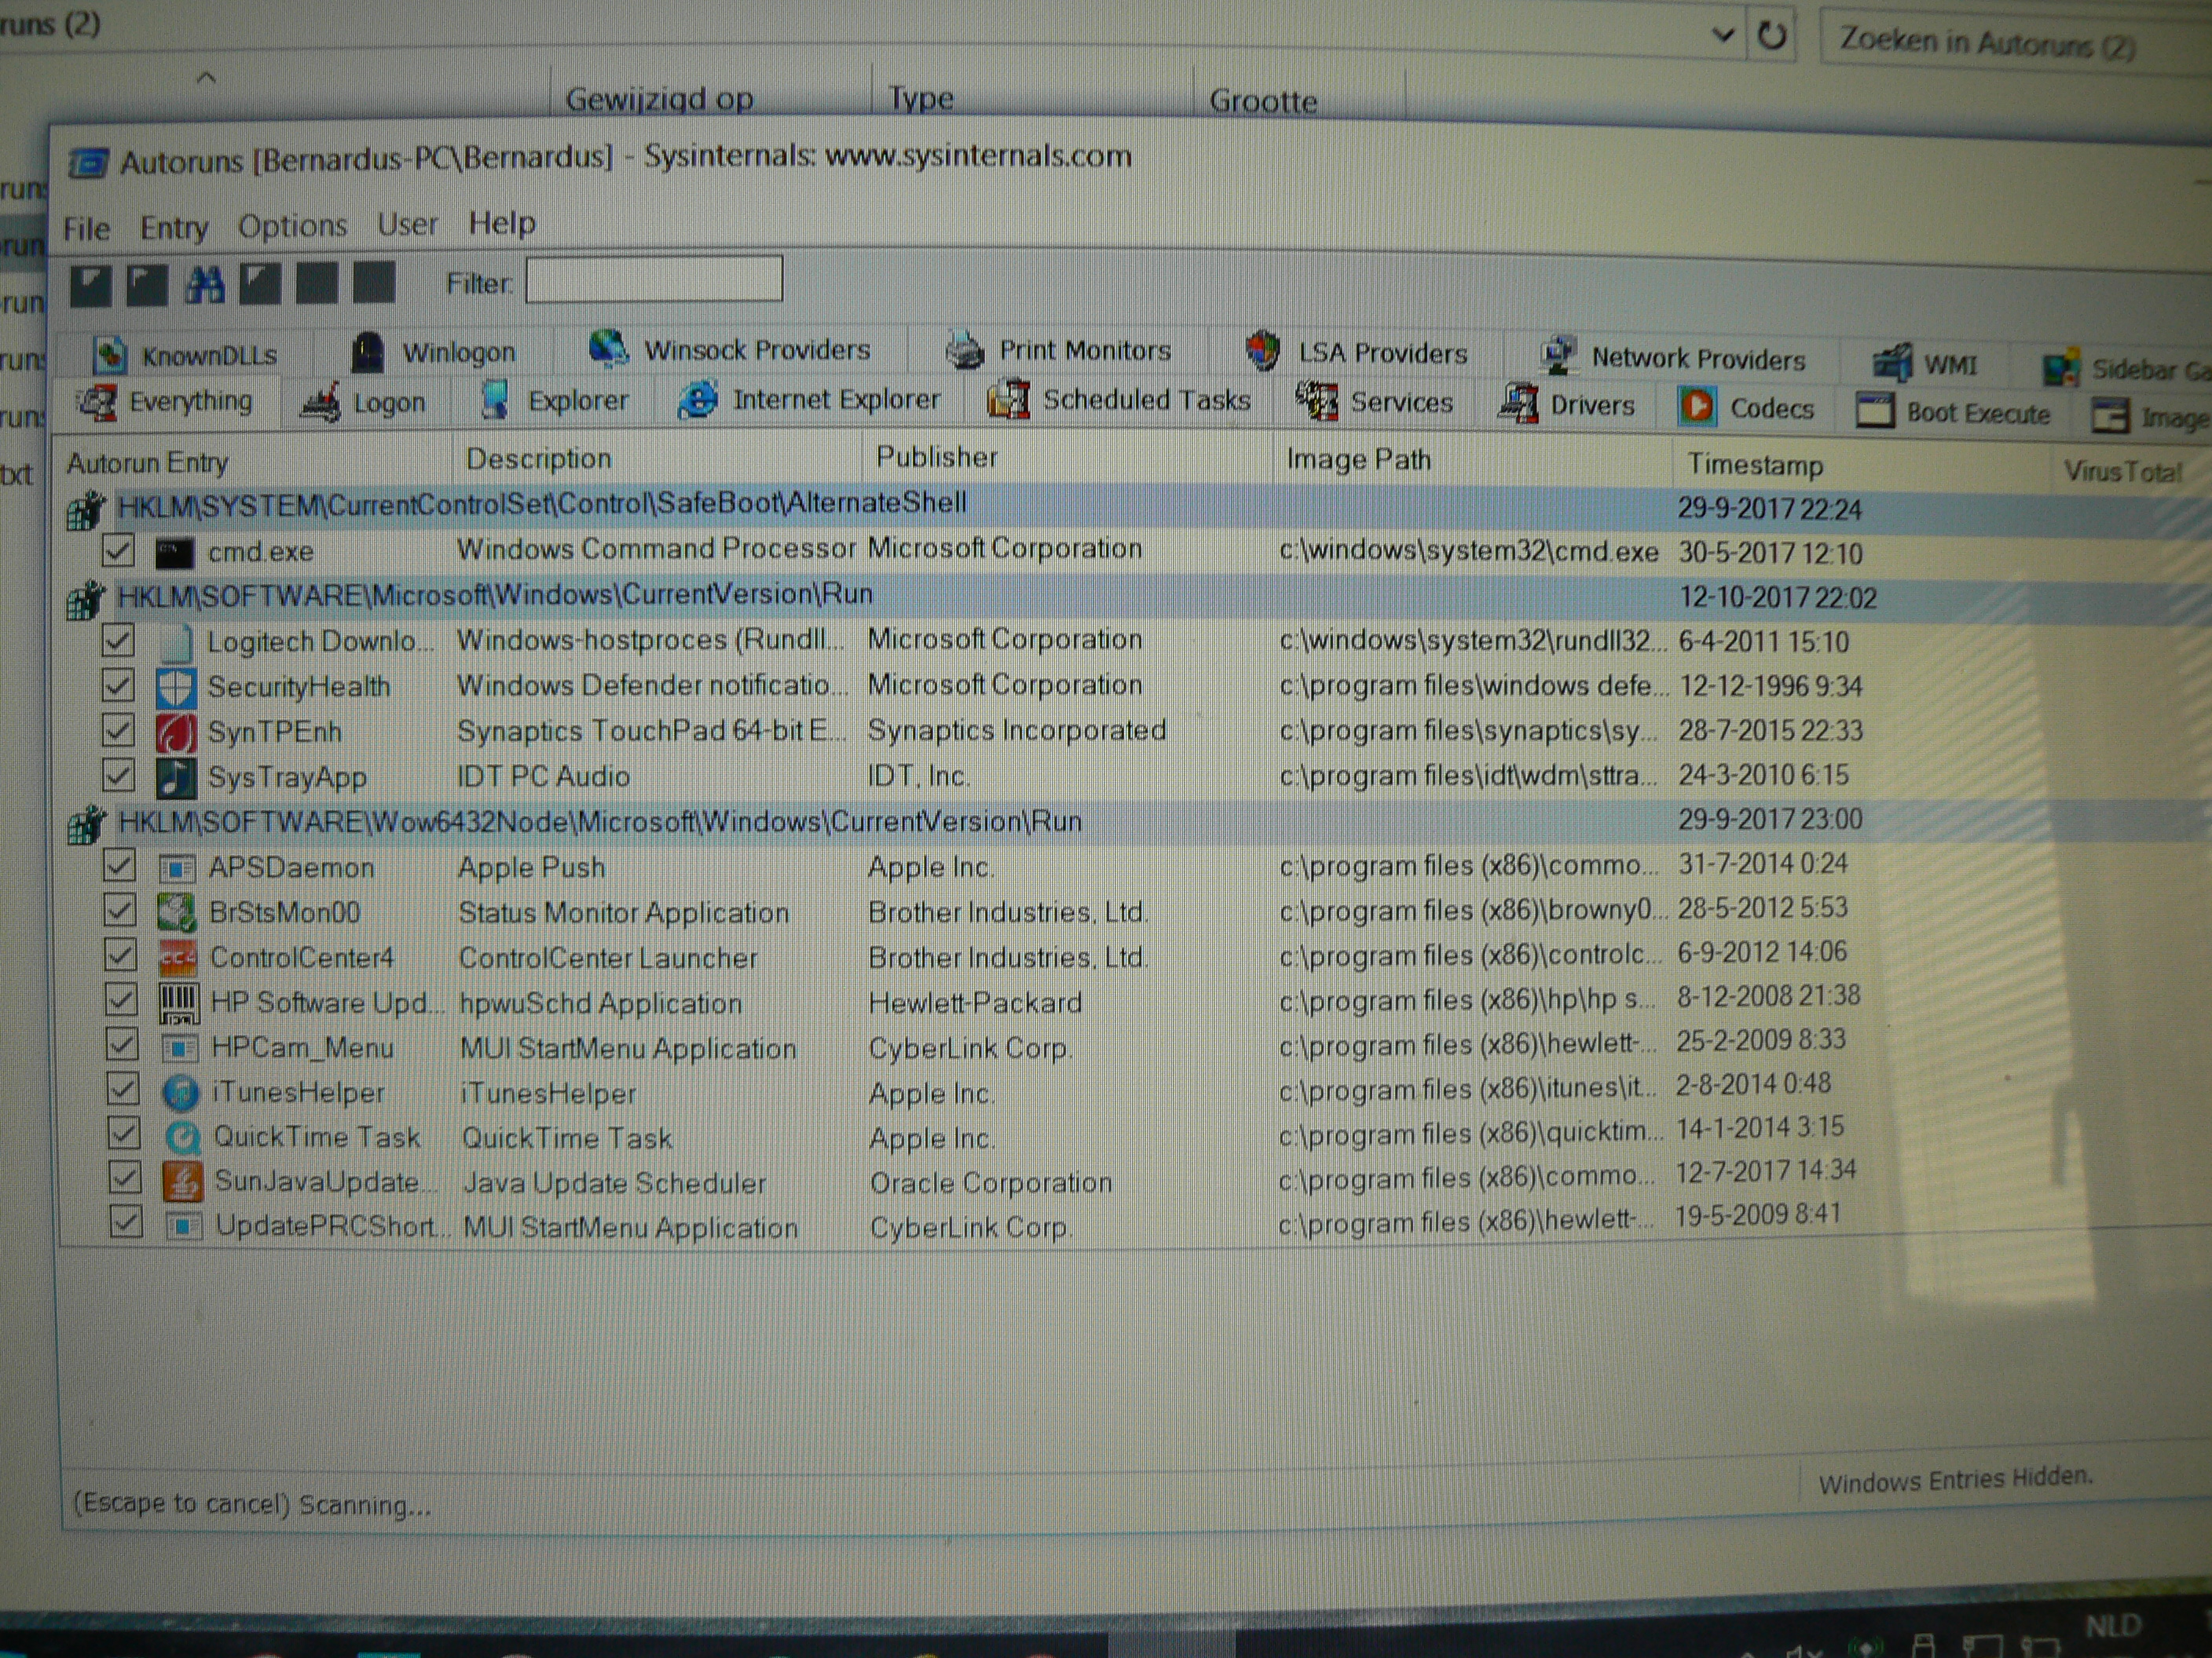Disable the SynTPEnh autorun entry
The width and height of the screenshot is (2212, 1658).
pos(118,731)
